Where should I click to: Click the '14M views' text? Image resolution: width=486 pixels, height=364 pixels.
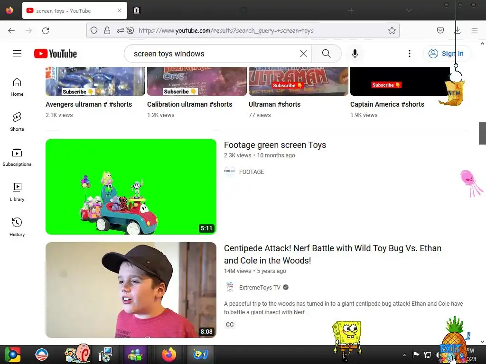tap(237, 271)
